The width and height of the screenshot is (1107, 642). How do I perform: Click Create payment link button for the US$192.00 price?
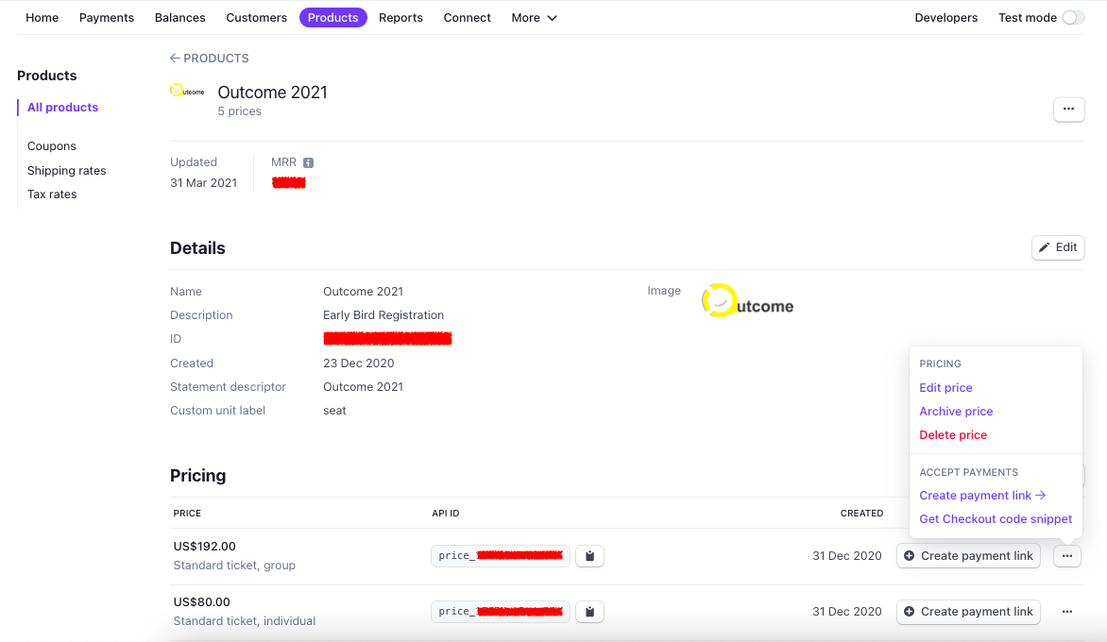pyautogui.click(x=969, y=556)
